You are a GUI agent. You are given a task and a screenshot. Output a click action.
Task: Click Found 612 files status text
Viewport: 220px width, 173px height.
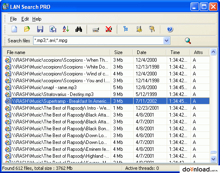(x=37, y=168)
